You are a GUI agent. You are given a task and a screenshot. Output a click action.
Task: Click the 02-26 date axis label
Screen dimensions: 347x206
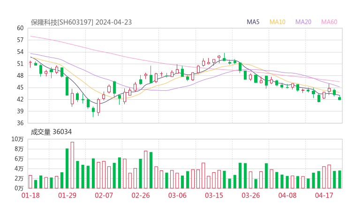pos(141,195)
